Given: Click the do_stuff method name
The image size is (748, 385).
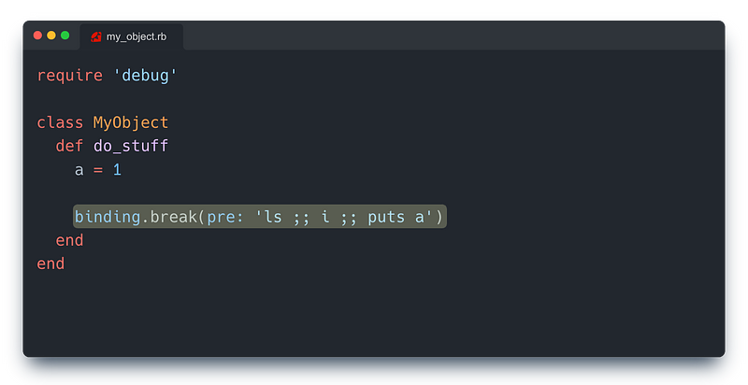Looking at the screenshot, I should tap(131, 146).
